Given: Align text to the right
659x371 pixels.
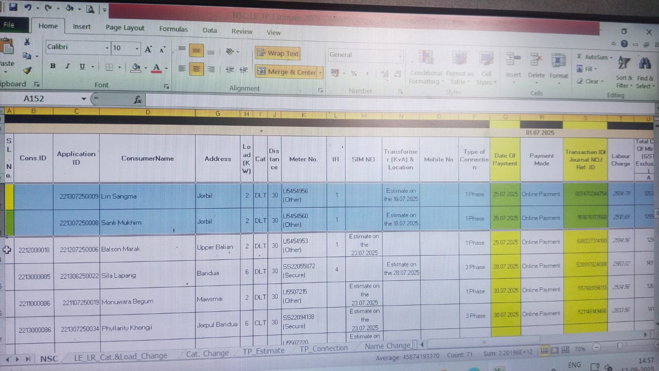Looking at the screenshot, I should click(211, 69).
